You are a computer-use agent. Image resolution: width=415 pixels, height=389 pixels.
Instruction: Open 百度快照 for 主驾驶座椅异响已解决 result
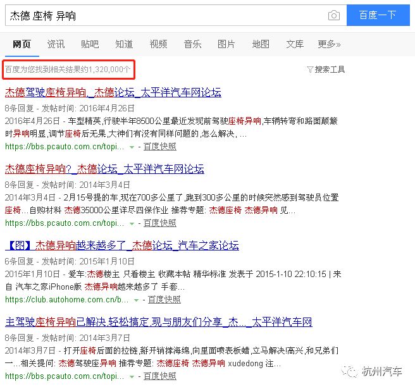[160, 376]
